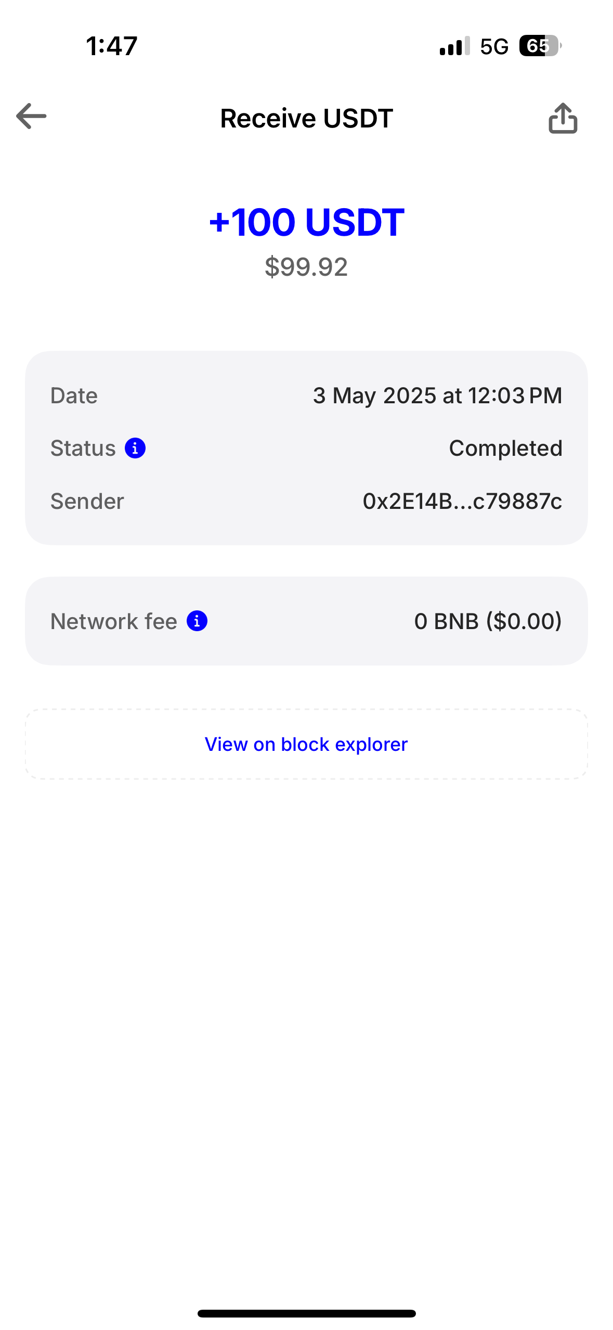Tap the cellular signal bars icon
Screen dimensions: 613x1330
[x=454, y=46]
